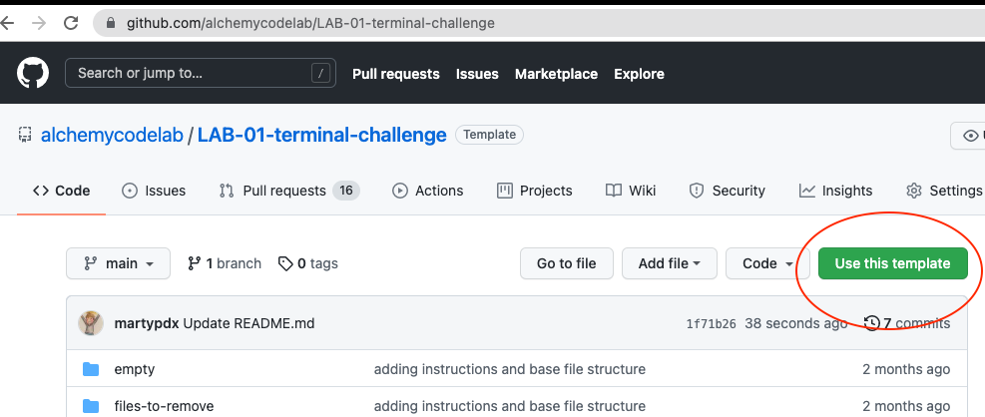Screen dimensions: 985x417
Task: Open the Insights tab
Action: 836,191
